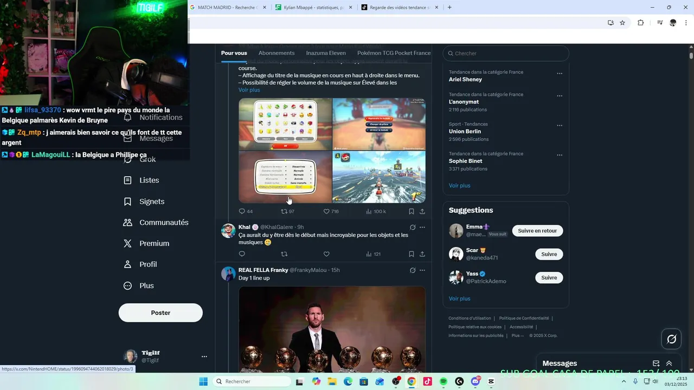The height and width of the screenshot is (390, 694).
Task: Follow back Emma with Suivre en retour
Action: 537,231
